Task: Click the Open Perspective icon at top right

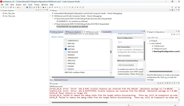Action: [x=176, y=7]
